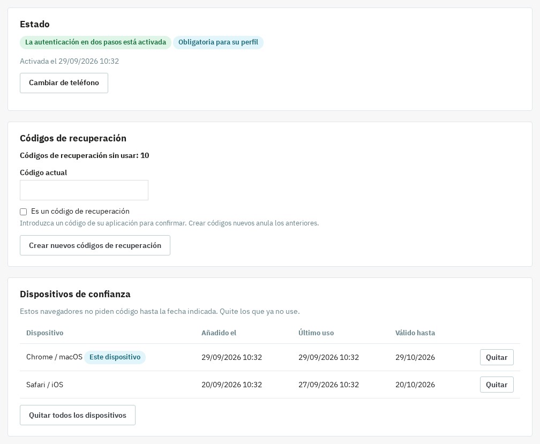The height and width of the screenshot is (444, 540).
Task: Click the Safari / iOS device name
Action: pyautogui.click(x=45, y=385)
